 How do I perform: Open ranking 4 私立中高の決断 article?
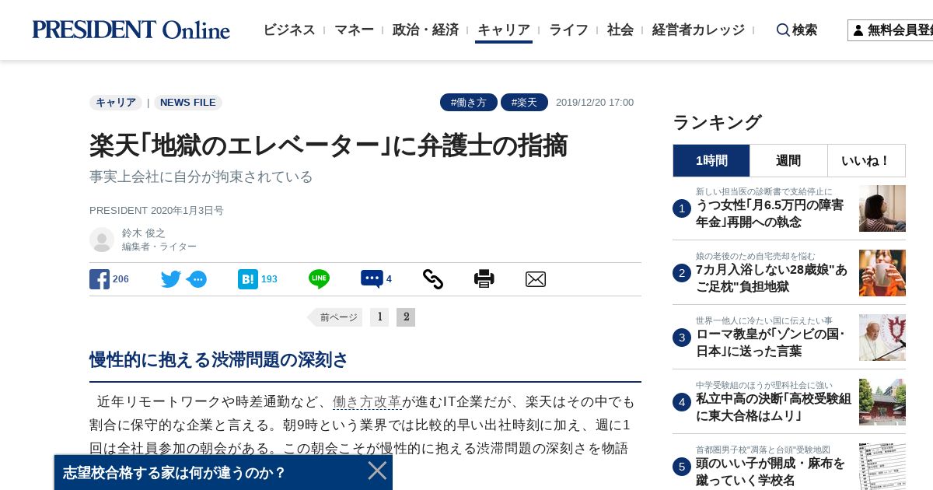774,408
